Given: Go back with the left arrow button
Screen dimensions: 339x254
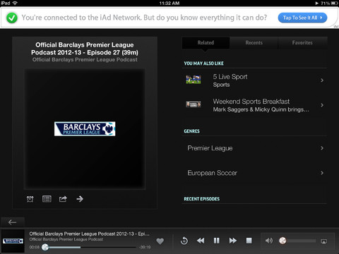Looking at the screenshot, I should tap(12, 222).
